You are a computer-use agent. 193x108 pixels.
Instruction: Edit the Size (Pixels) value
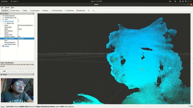click(26, 31)
